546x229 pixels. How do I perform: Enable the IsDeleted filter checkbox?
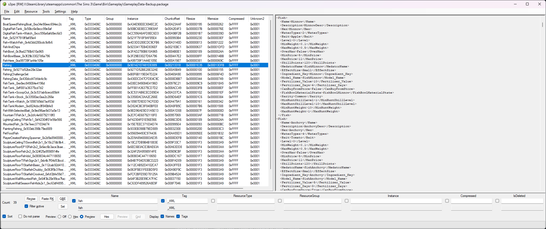tap(497, 201)
